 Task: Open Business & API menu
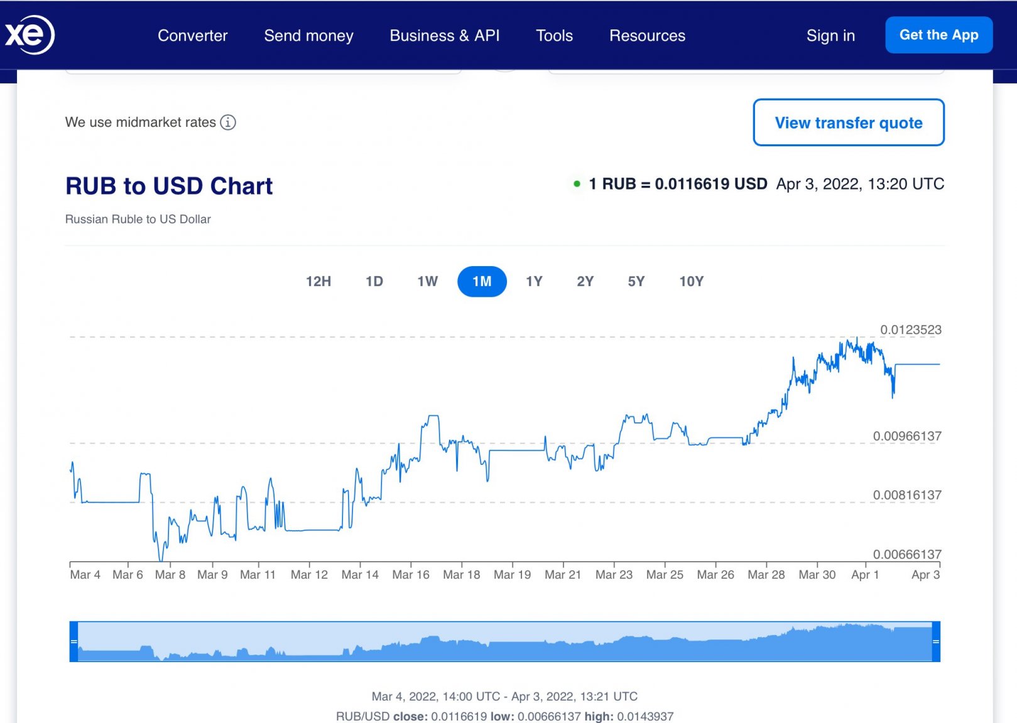click(445, 36)
